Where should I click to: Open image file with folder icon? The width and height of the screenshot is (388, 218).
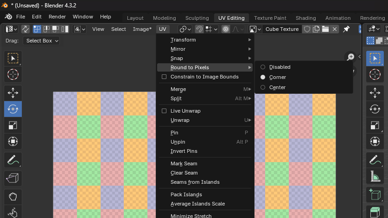pyautogui.click(x=325, y=29)
